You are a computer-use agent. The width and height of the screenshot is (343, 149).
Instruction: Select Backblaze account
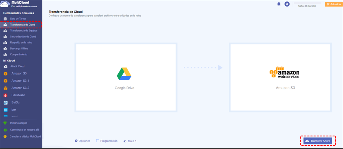tap(18, 95)
